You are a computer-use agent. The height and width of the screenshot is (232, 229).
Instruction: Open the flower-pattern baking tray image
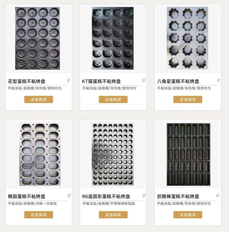click(x=38, y=38)
